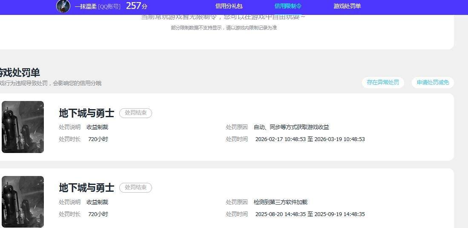Image resolution: width=468 pixels, height=228 pixels.
Task: Select the game thumbnail for the 2026-02-17 penalty
Action: coord(23,127)
